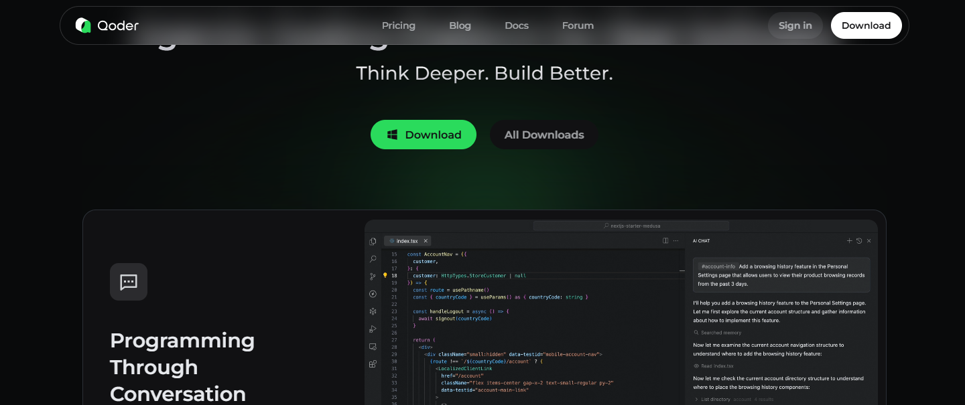Start a new chat with the plus icon
Screen dimensions: 965x405
[x=850, y=240]
